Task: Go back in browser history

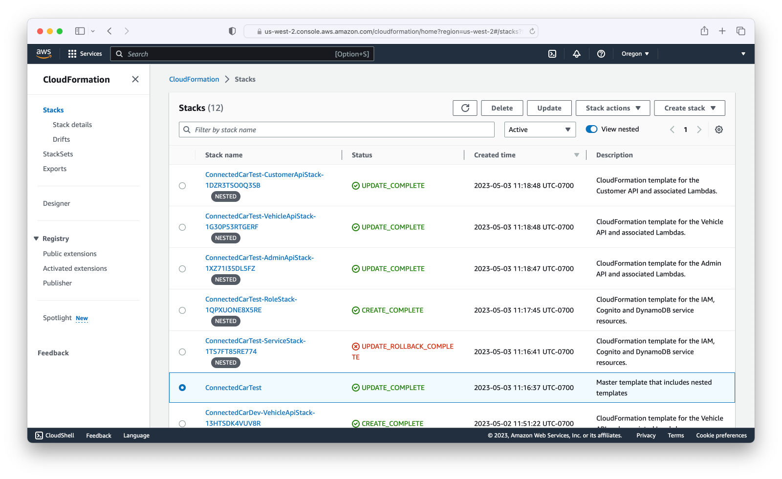Action: pyautogui.click(x=109, y=31)
